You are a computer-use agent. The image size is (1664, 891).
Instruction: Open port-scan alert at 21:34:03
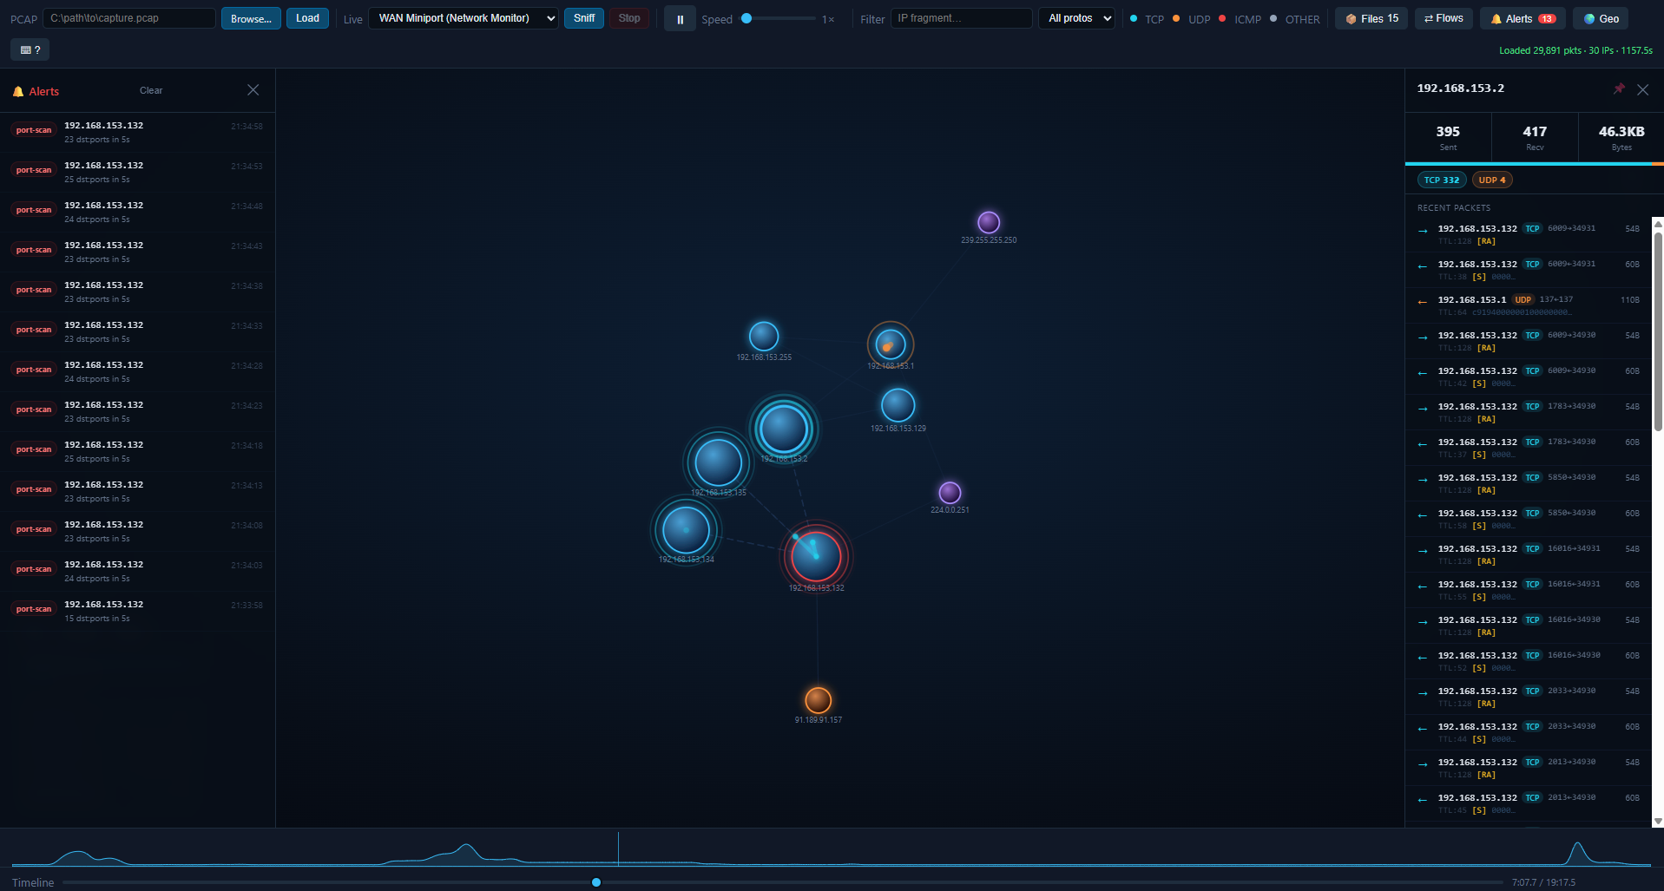[x=137, y=571]
